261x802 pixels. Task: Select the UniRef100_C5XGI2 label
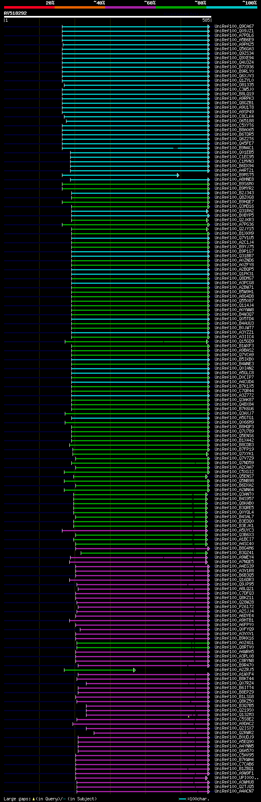coord(234,472)
